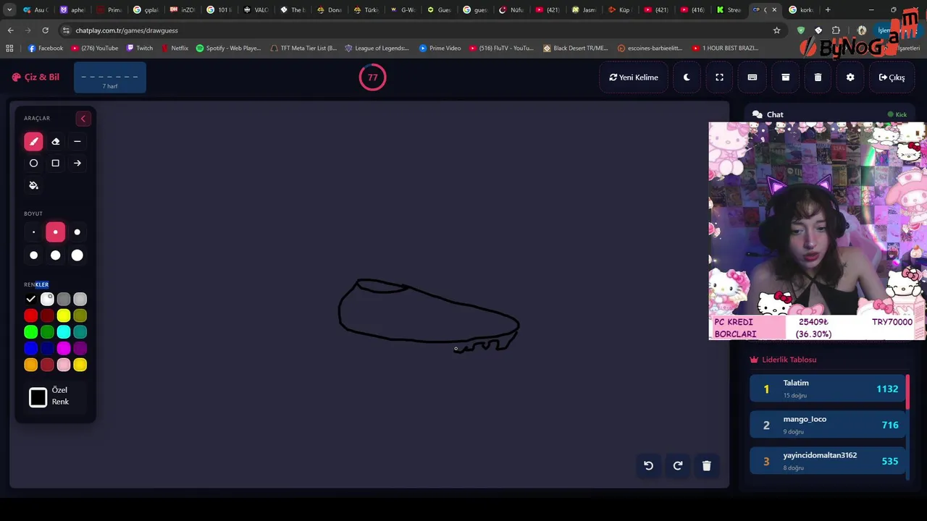927x521 pixels.
Task: Pick the bright red color swatch
Action: 30,315
